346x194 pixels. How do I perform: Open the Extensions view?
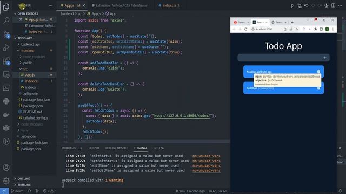(6, 61)
